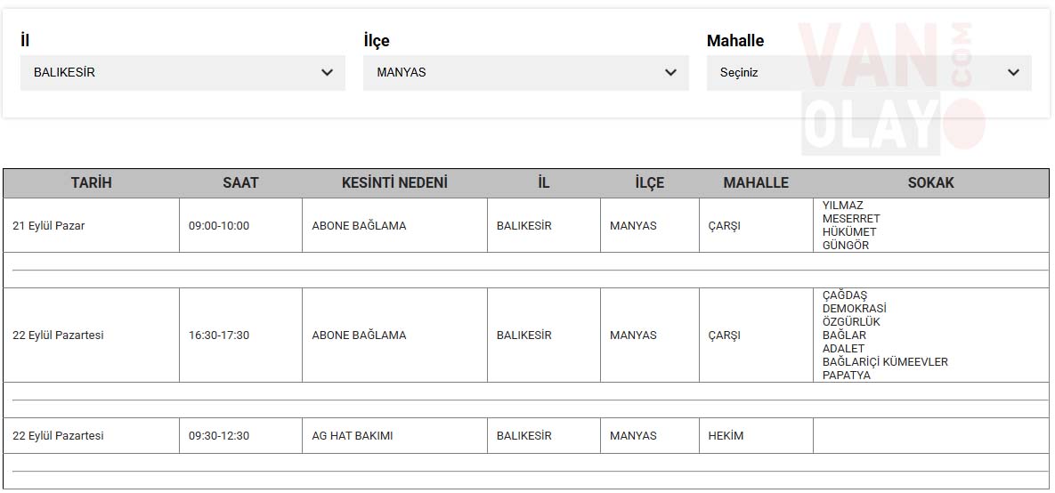Click the BAĞLARİÇİ KÜMEEVLER street entry
The image size is (1055, 493).
[885, 362]
